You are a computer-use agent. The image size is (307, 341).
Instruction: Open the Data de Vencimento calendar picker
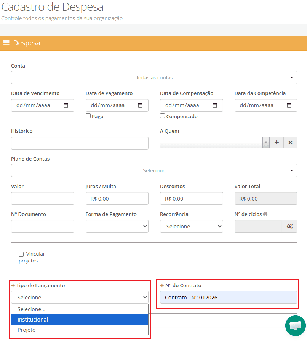pyautogui.click(x=66, y=105)
